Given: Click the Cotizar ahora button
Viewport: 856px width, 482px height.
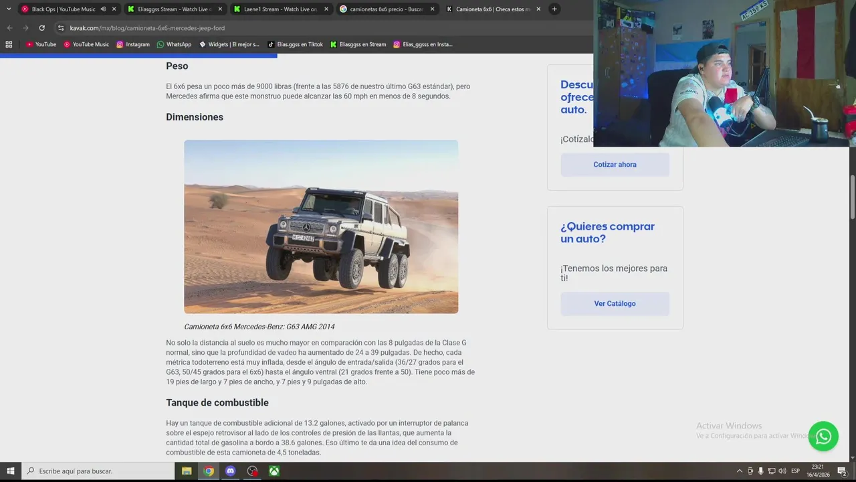Looking at the screenshot, I should tap(615, 165).
